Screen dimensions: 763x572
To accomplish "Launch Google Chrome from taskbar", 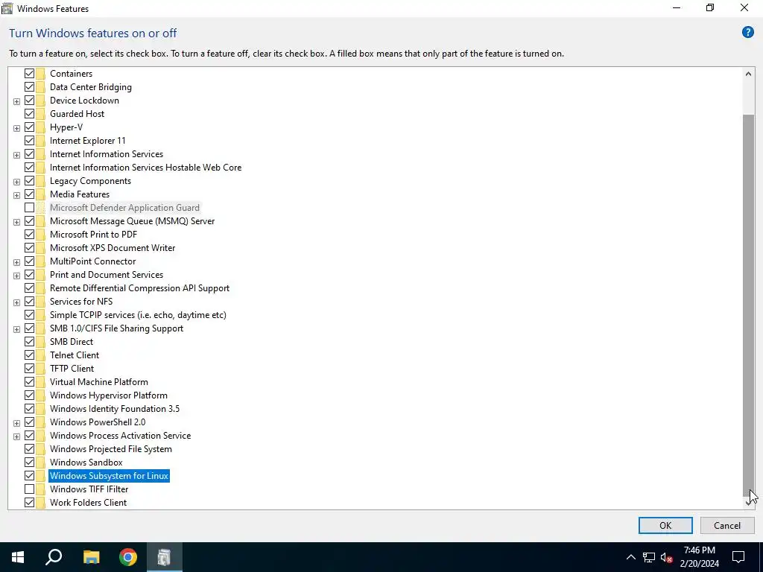I will tap(128, 557).
